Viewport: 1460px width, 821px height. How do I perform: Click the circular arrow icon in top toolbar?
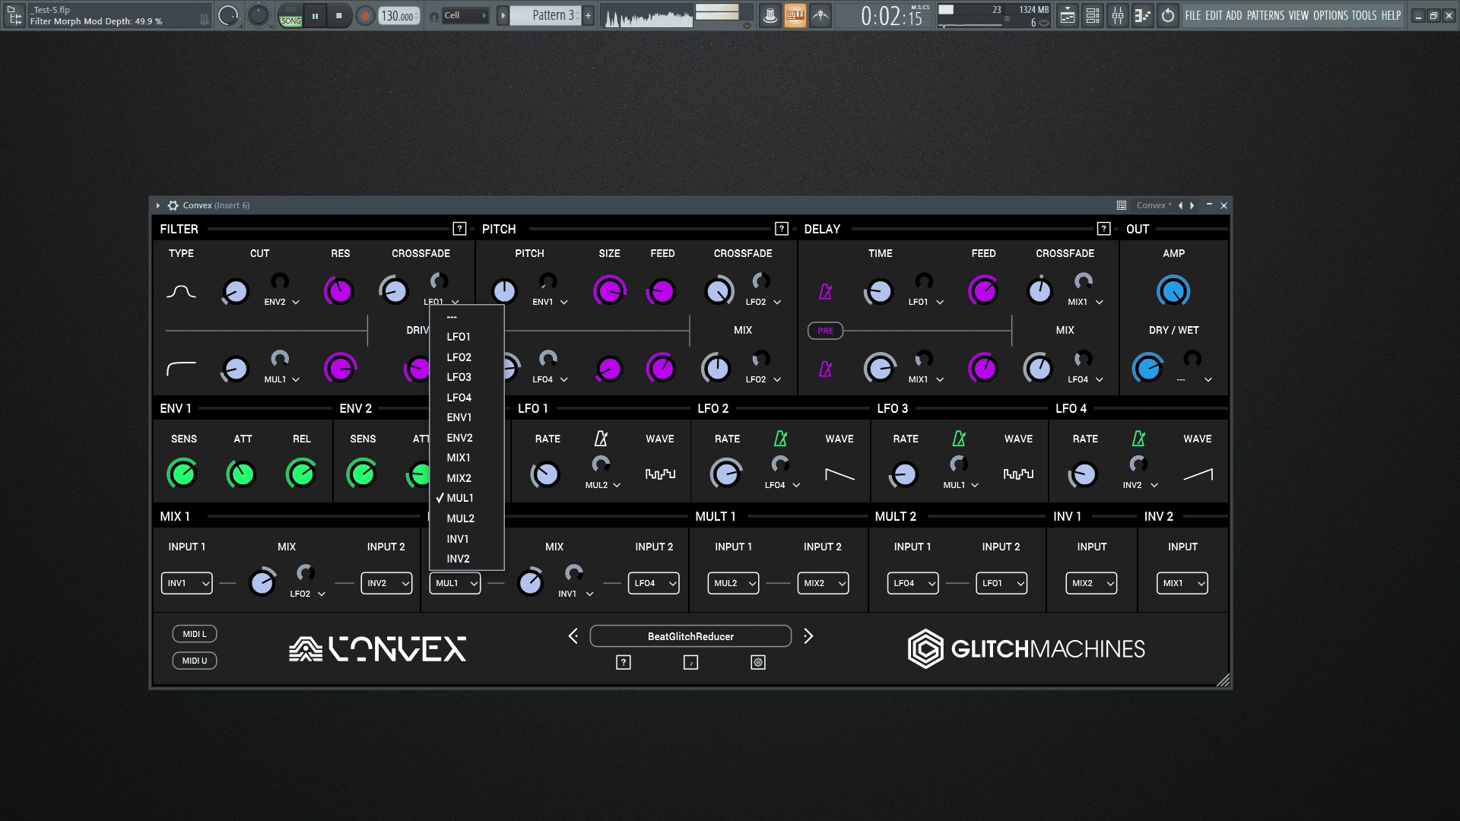point(1168,15)
